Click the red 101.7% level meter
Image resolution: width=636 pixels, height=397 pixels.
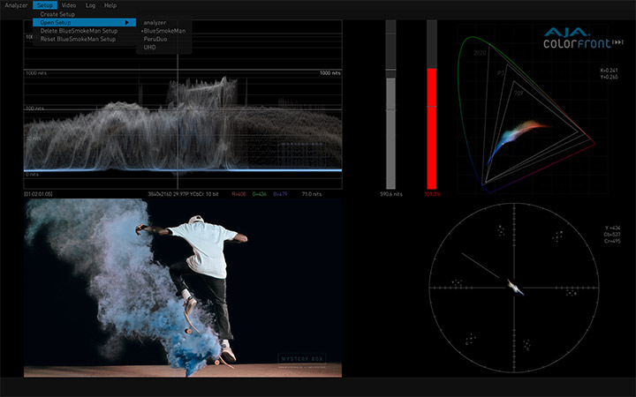[432, 124]
